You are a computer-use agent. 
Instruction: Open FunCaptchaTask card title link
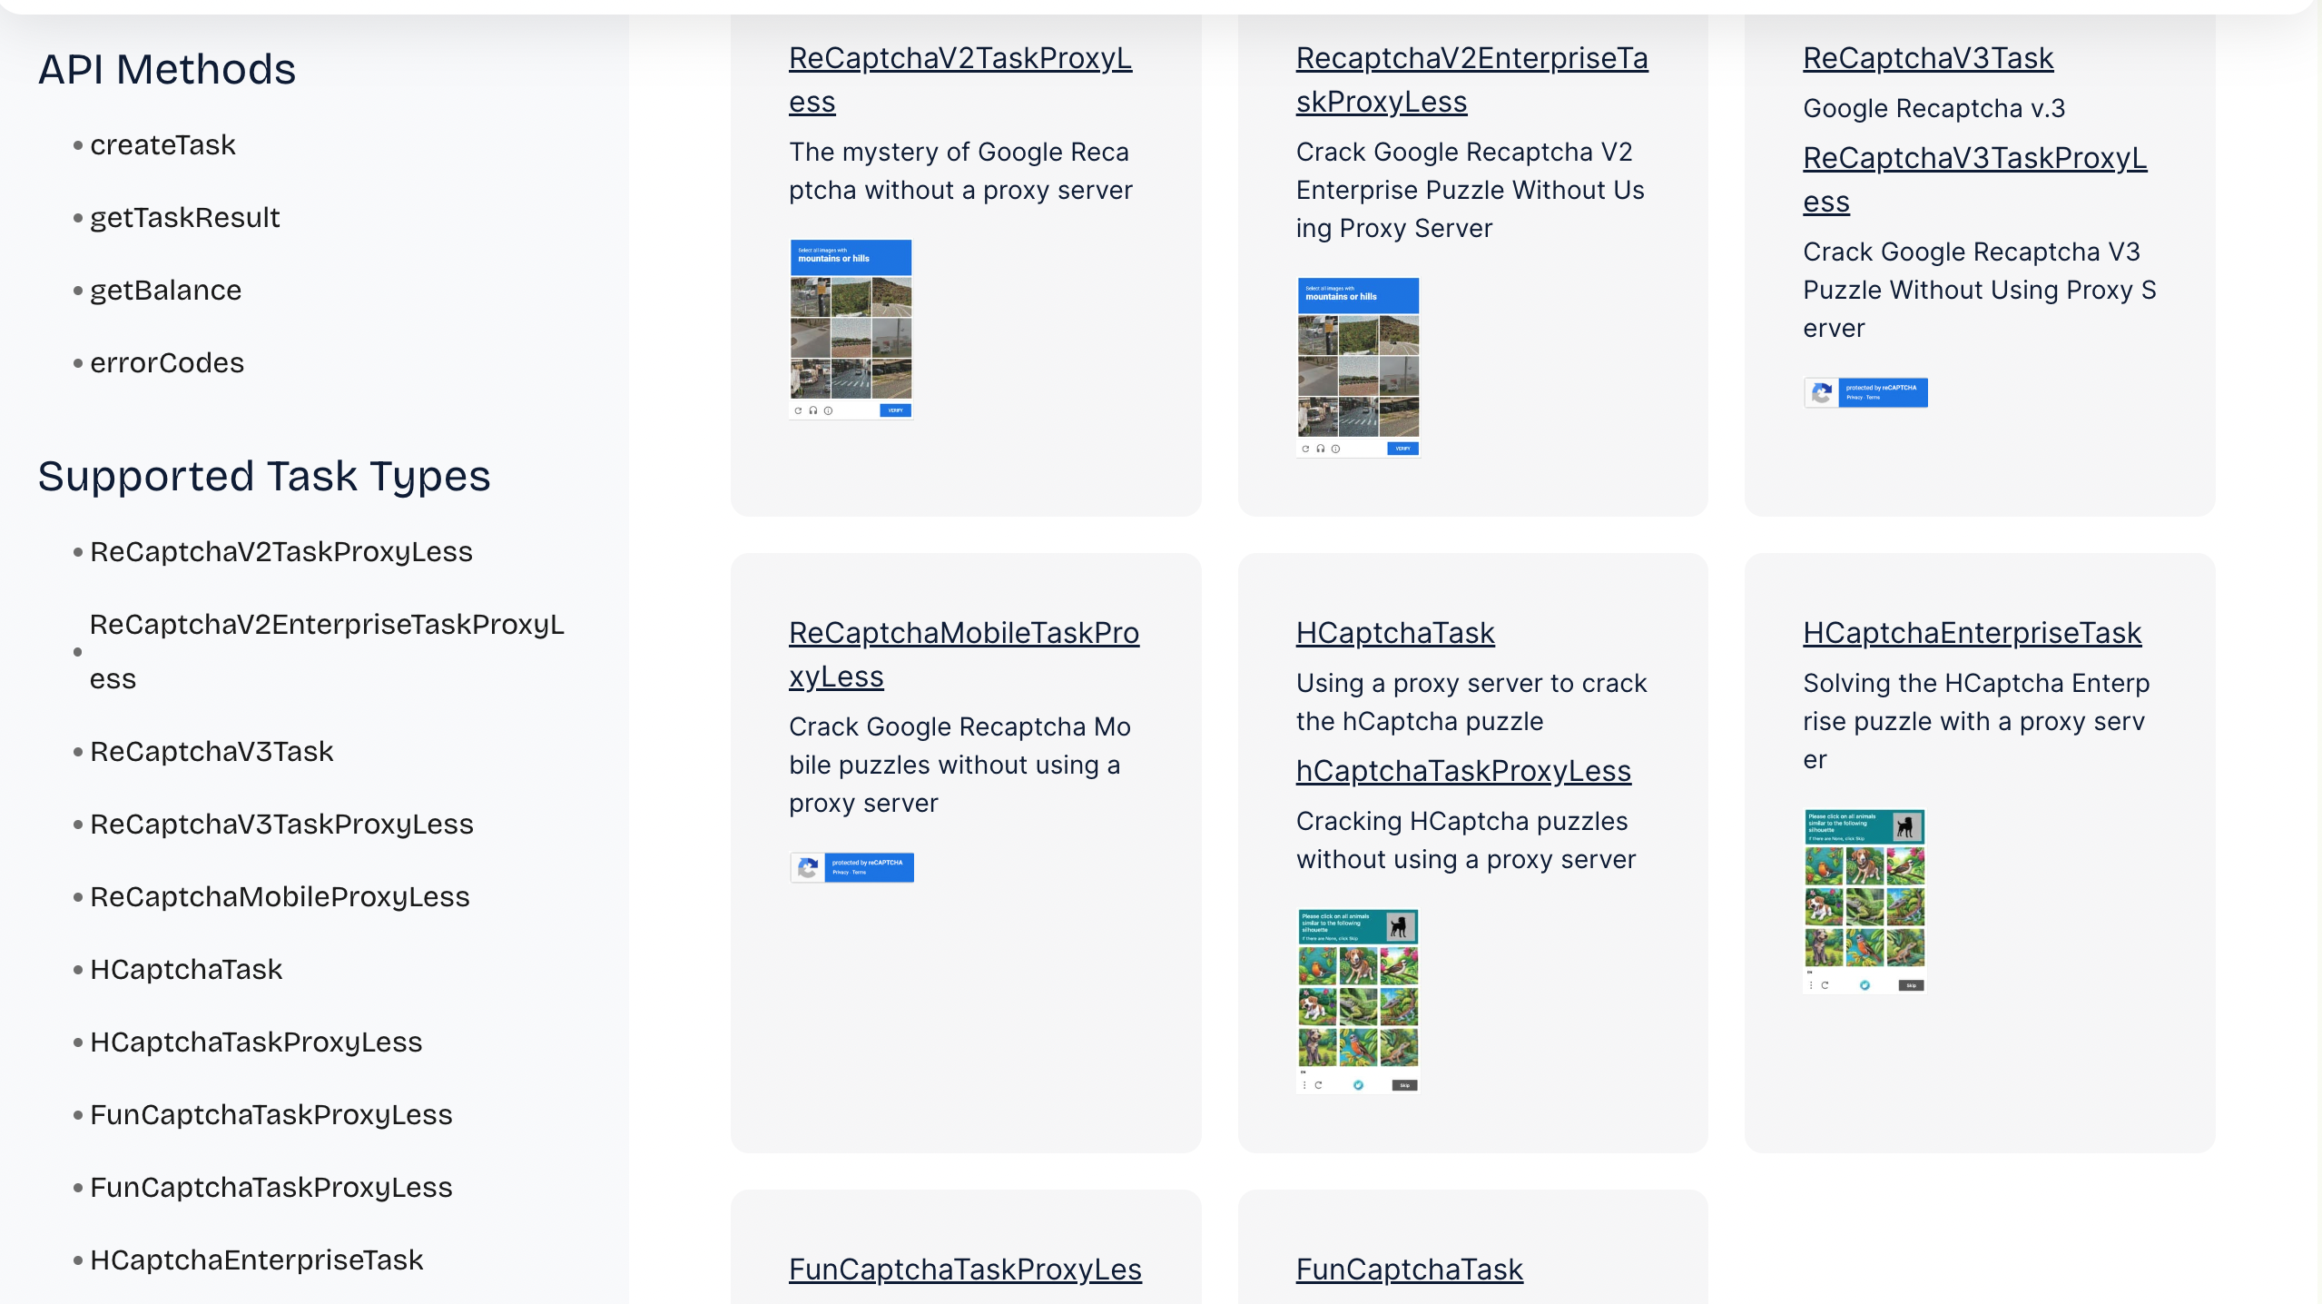[x=1409, y=1269]
